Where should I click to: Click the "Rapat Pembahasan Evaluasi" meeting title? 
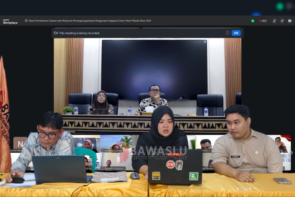pos(90,21)
